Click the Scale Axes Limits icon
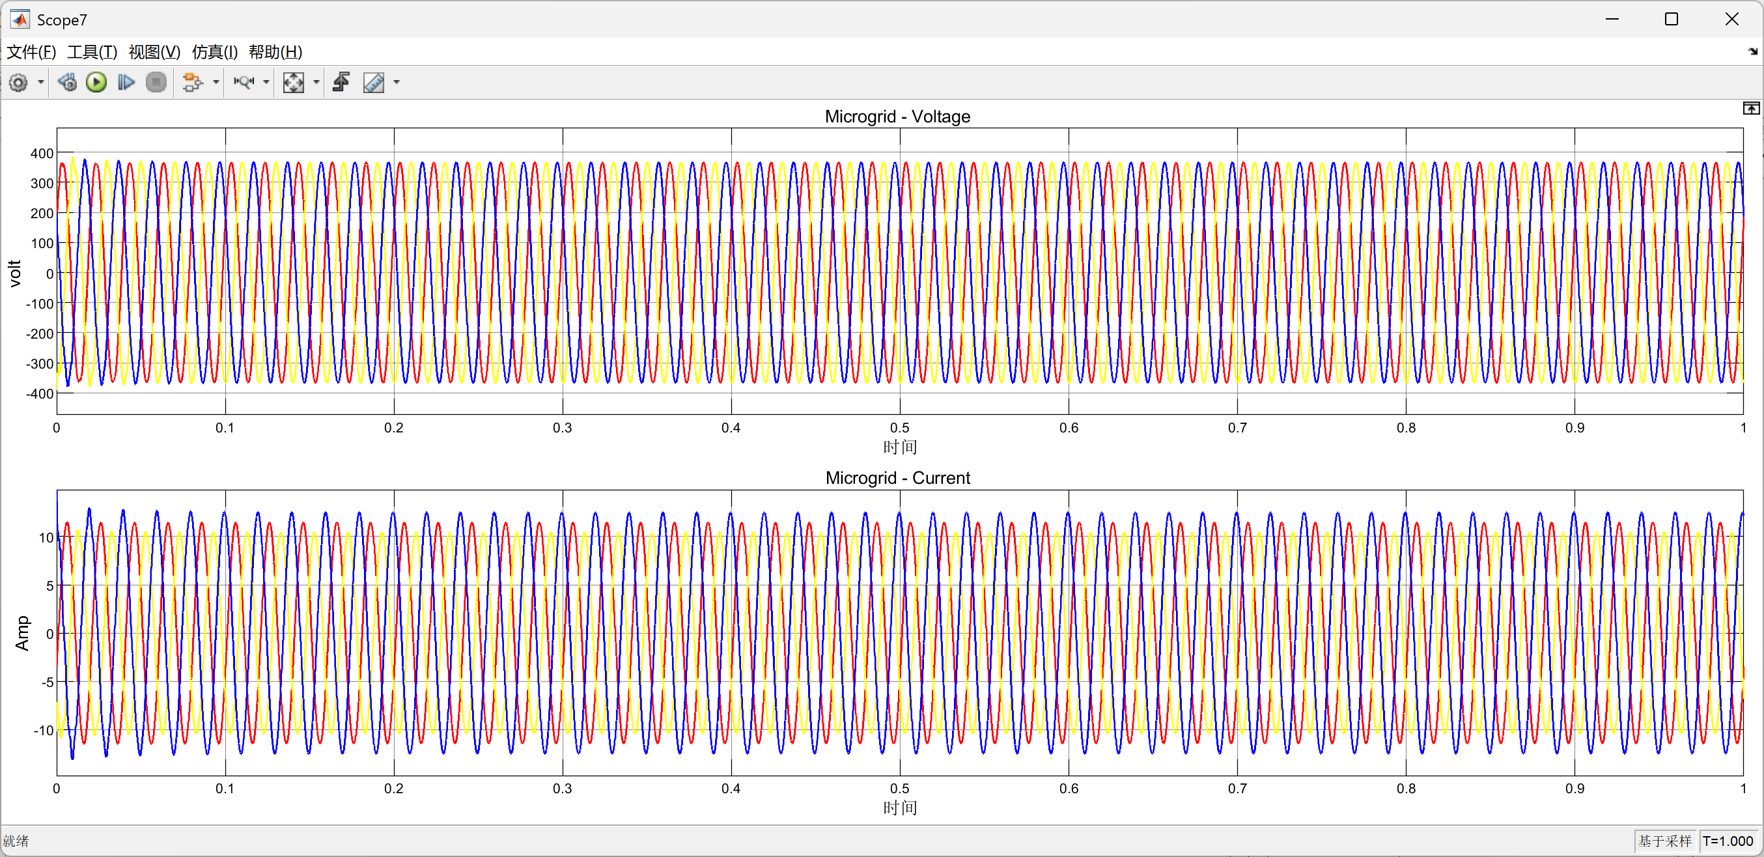The image size is (1764, 857). (294, 83)
